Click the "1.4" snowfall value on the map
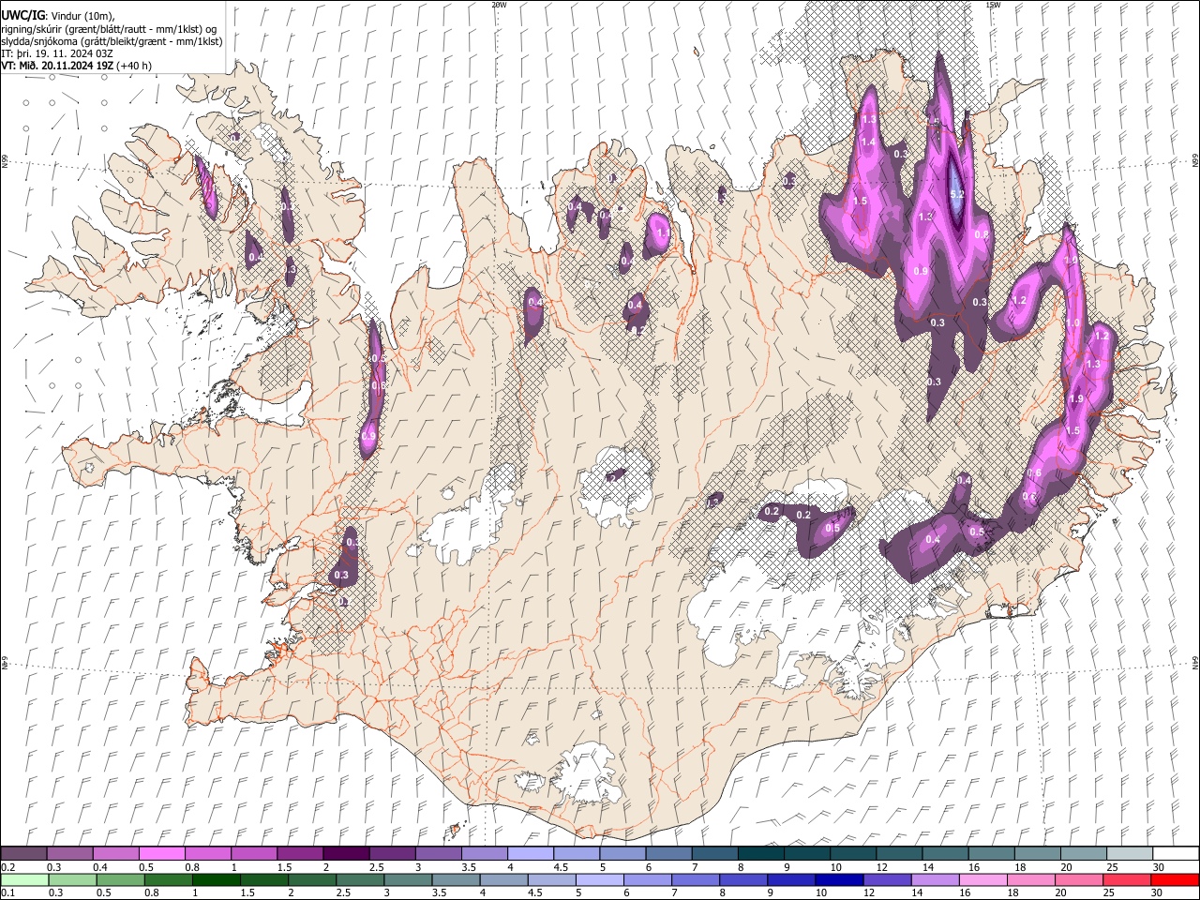 pyautogui.click(x=868, y=142)
